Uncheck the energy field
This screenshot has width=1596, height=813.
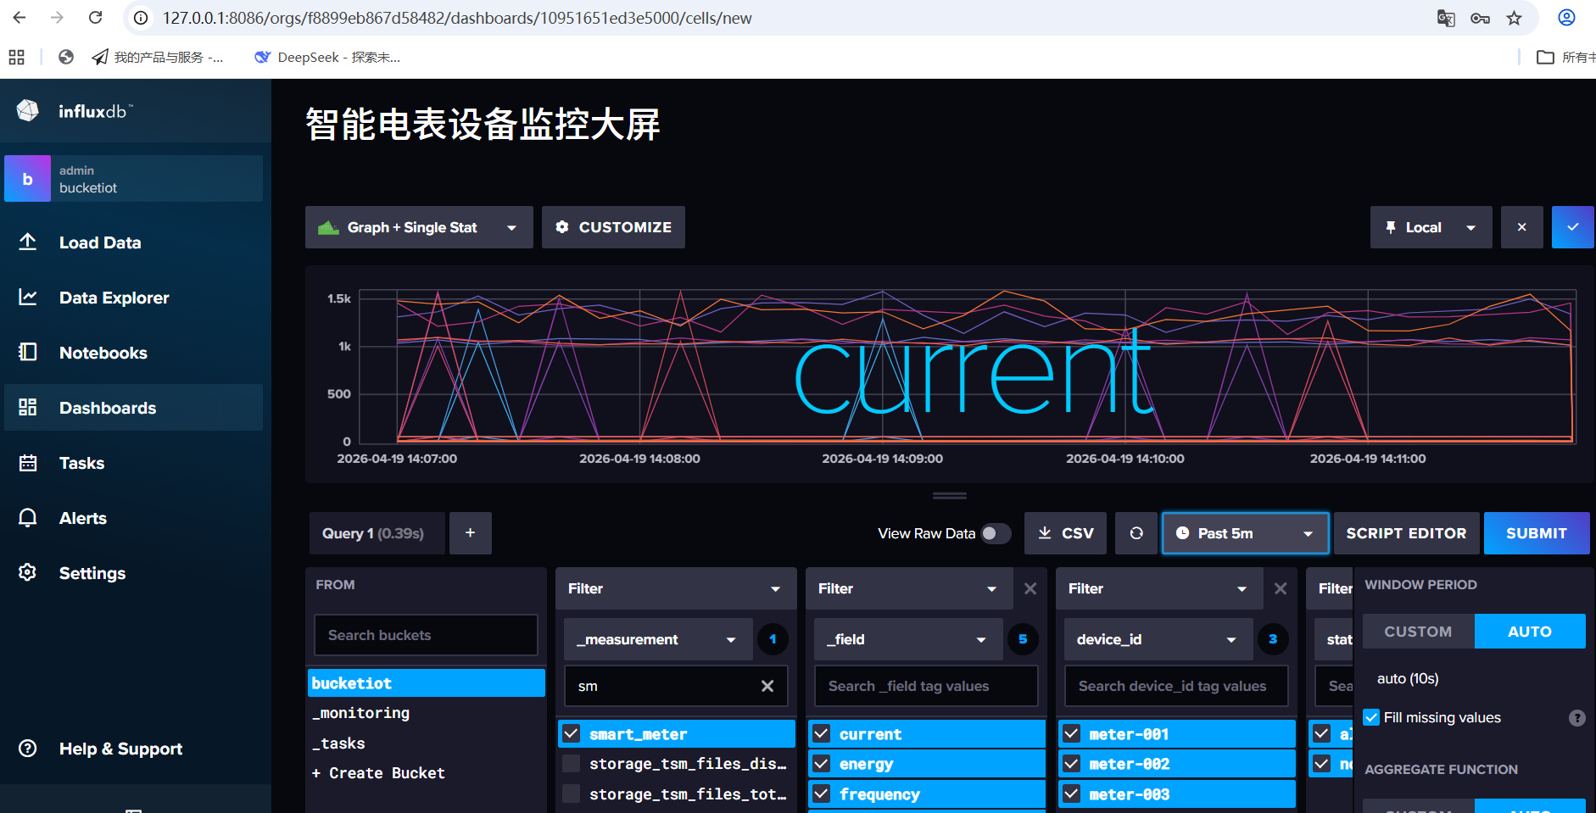822,764
